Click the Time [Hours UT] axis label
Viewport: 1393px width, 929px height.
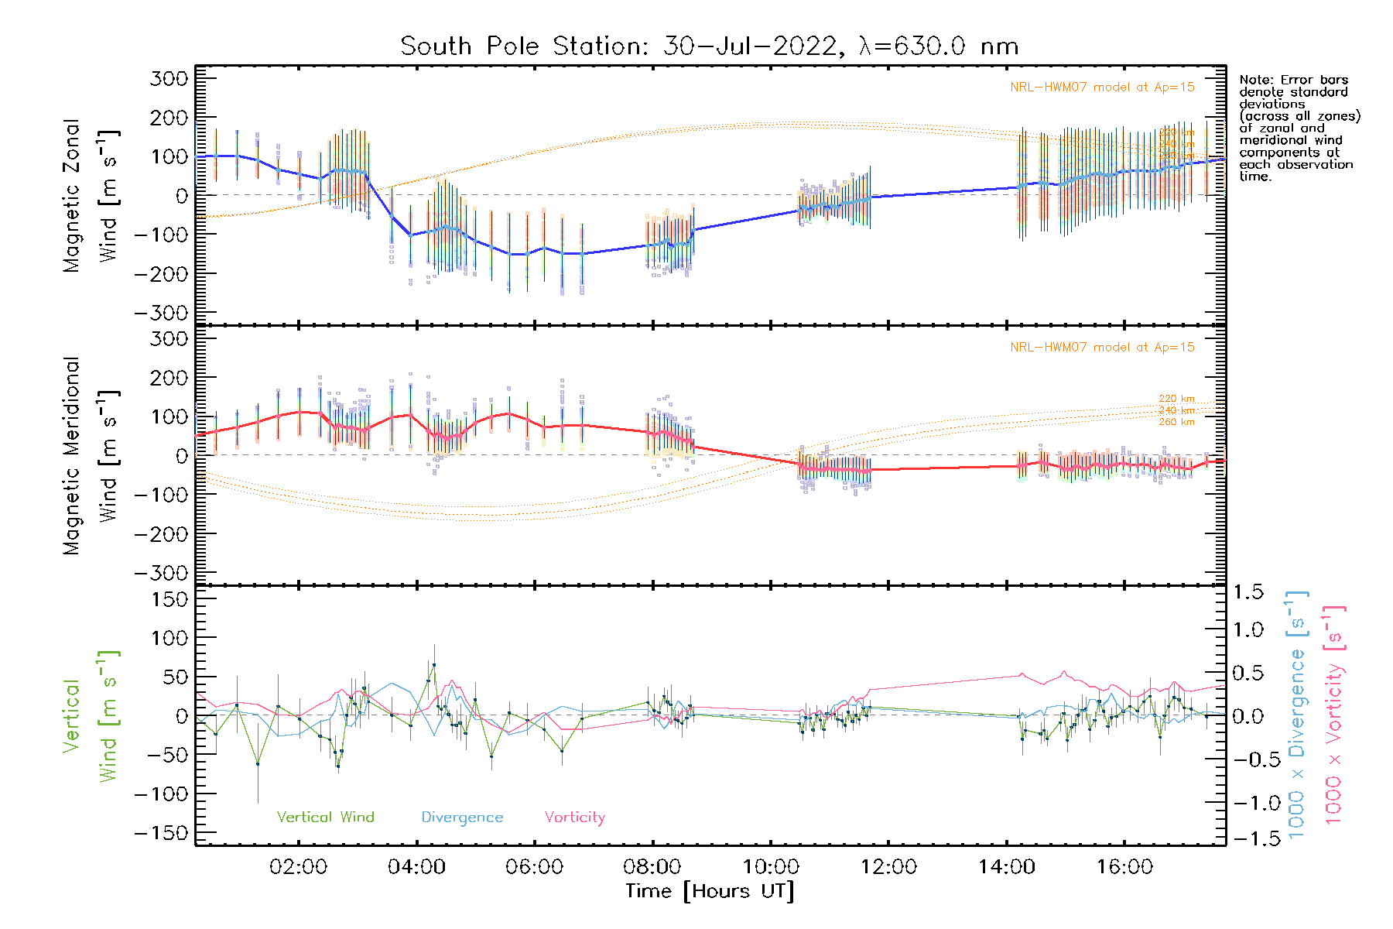[710, 891]
